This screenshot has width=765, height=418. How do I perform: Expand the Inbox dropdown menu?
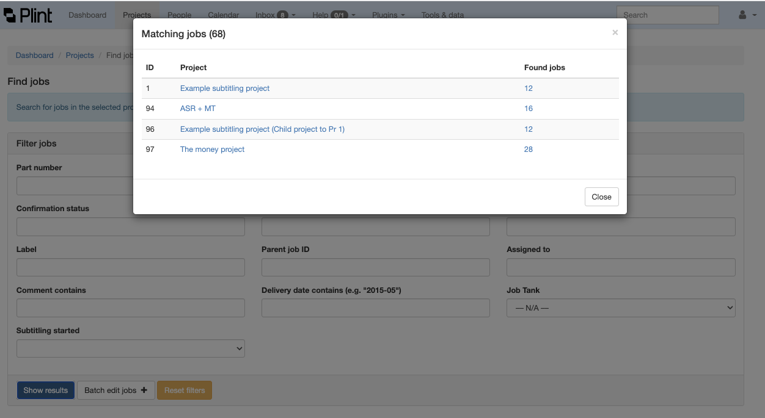(276, 15)
